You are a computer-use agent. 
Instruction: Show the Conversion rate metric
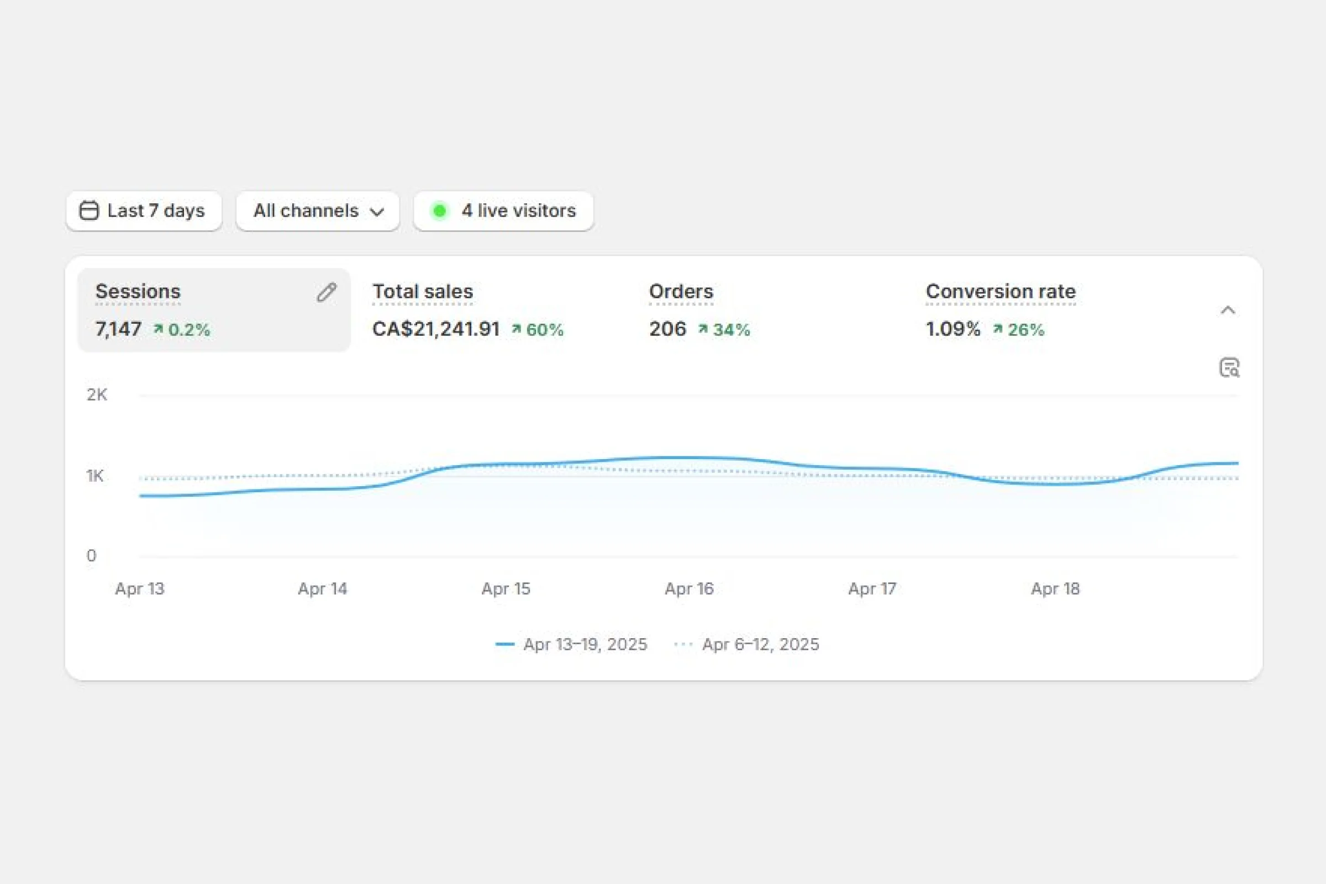click(x=1001, y=292)
